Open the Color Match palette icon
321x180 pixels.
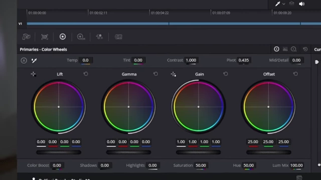(45, 36)
